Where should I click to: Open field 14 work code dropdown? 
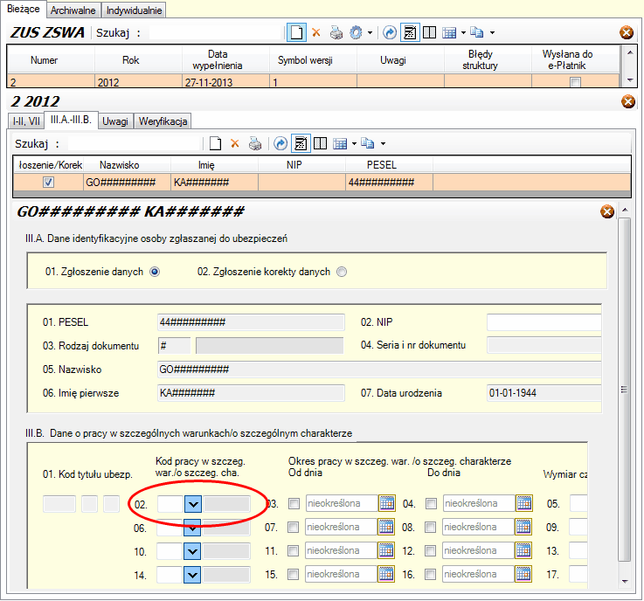[x=192, y=575]
